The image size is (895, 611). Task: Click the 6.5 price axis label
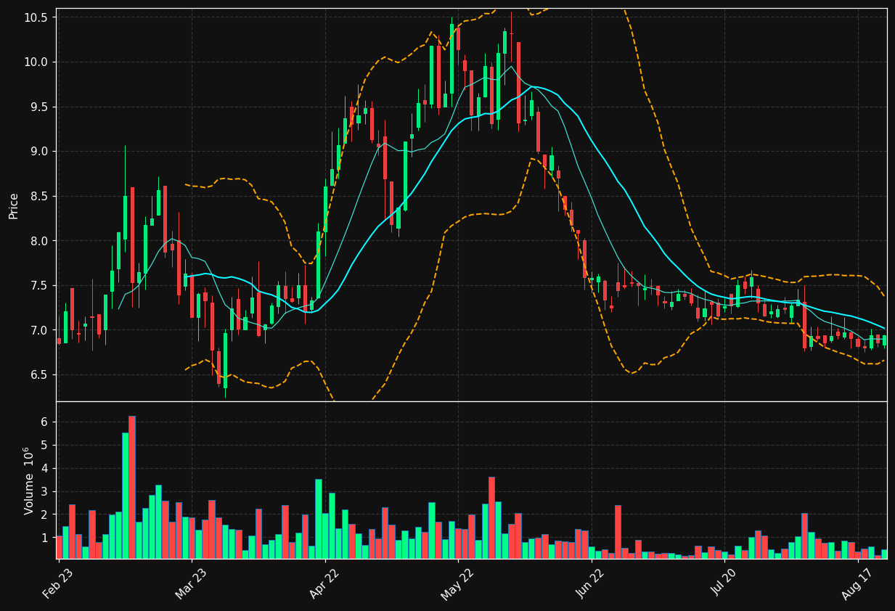[38, 375]
